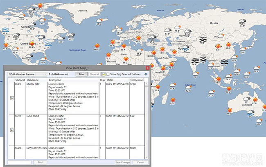266x167 pixels.
Task: Click the snow cloud icon labeled 21.2° over Turkey
Action: (x=152, y=38)
